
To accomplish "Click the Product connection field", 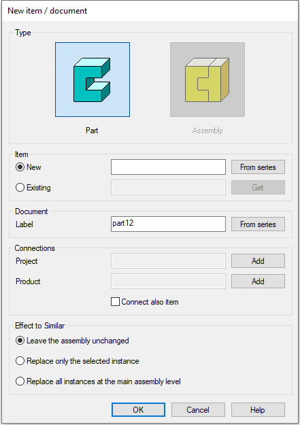I will (x=168, y=282).
